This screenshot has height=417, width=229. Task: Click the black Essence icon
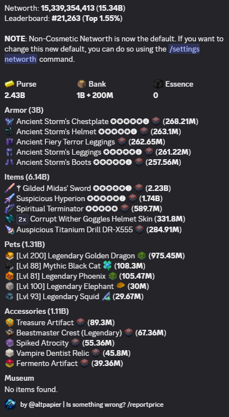(158, 84)
